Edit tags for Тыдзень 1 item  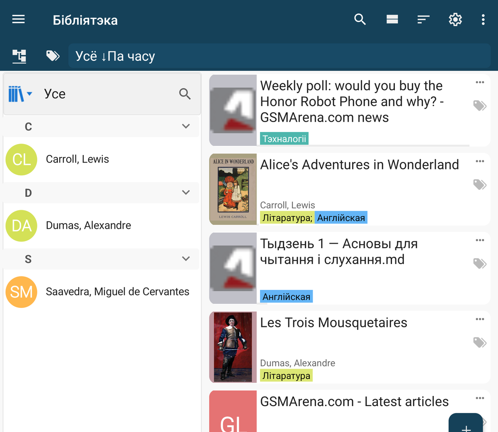pyautogui.click(x=480, y=263)
